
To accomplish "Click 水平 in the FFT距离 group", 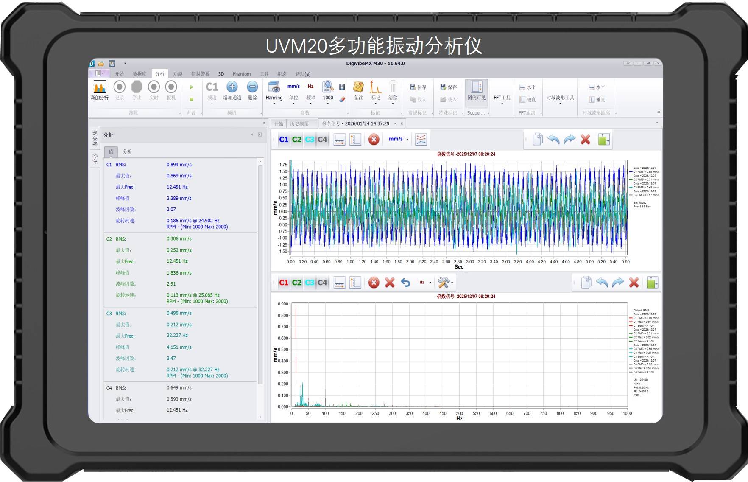I will (528, 87).
